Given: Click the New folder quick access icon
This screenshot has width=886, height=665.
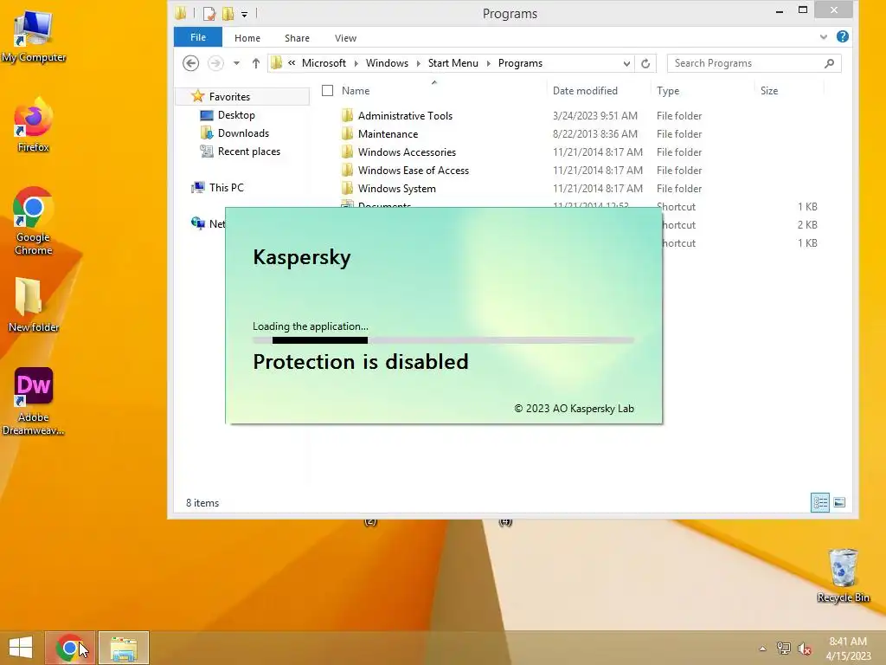Looking at the screenshot, I should tap(228, 14).
